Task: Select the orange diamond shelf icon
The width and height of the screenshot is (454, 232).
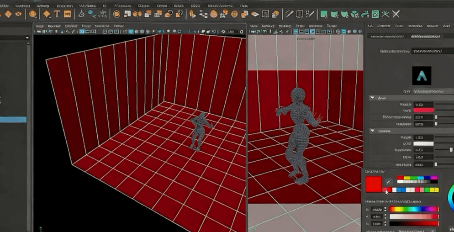Action: click(47, 14)
